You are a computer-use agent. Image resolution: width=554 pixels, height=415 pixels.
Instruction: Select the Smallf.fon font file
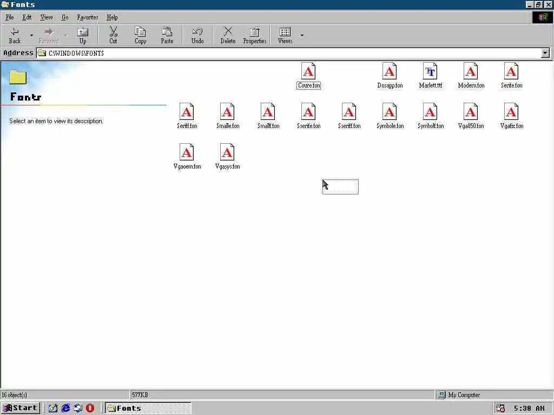(268, 116)
